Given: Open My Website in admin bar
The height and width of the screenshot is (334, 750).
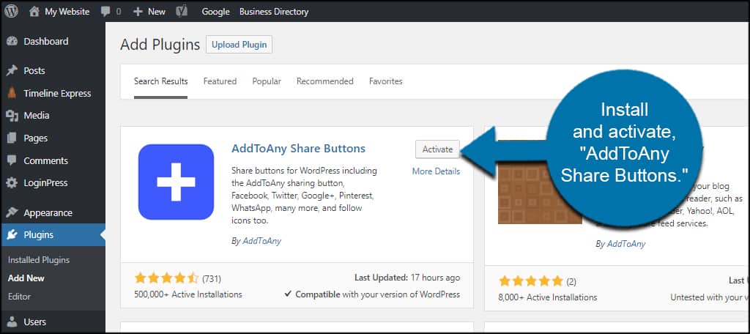Looking at the screenshot, I should click(x=67, y=12).
